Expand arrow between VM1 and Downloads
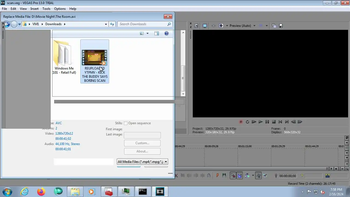The height and width of the screenshot is (197, 350). pos(42,24)
